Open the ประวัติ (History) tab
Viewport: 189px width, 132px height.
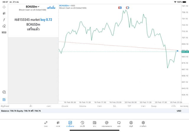(82, 124)
